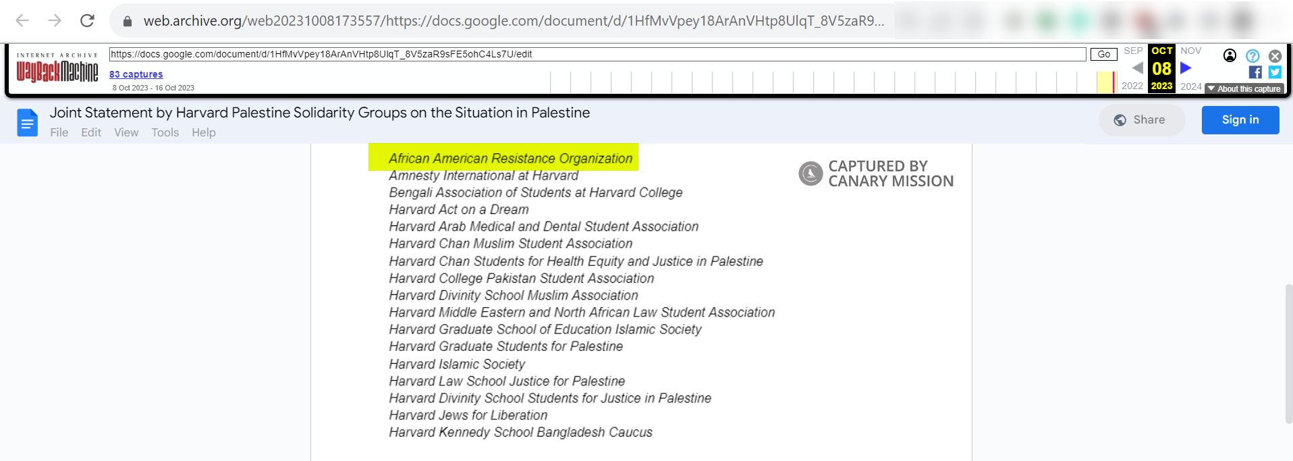The image size is (1293, 461).
Task: Open the Tools menu
Action: pyautogui.click(x=165, y=132)
